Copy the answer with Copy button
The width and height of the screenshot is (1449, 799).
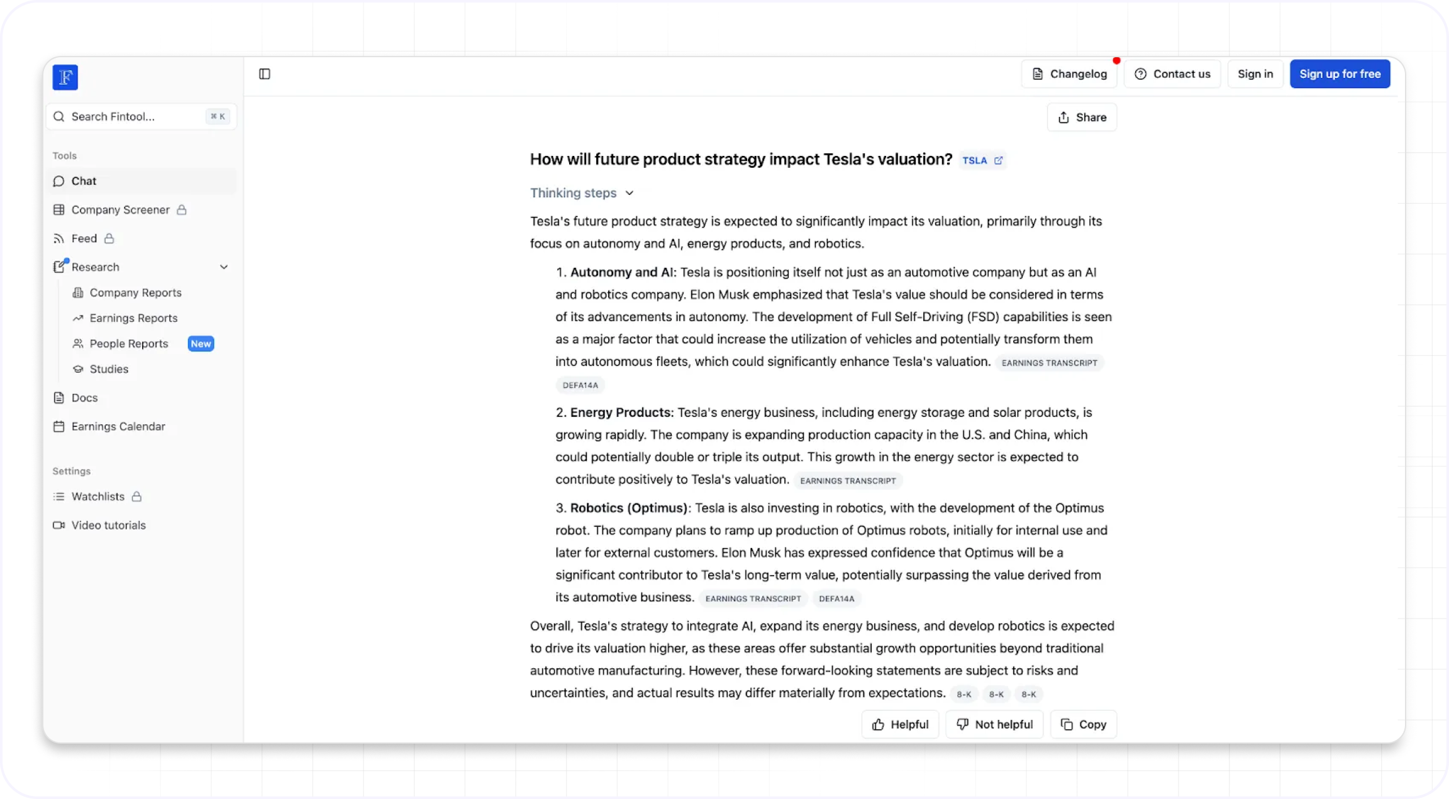point(1083,724)
